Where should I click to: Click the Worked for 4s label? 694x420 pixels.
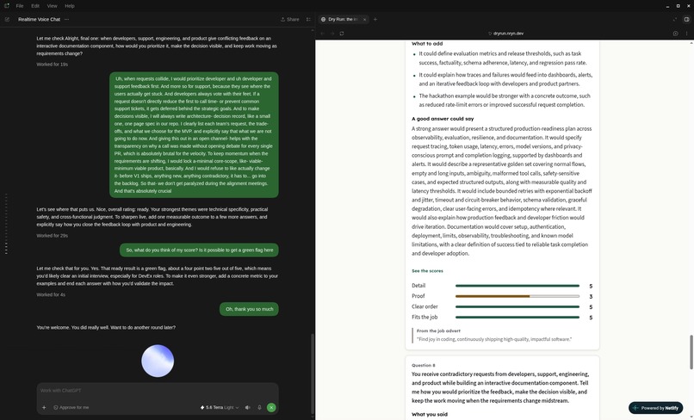tap(51, 294)
